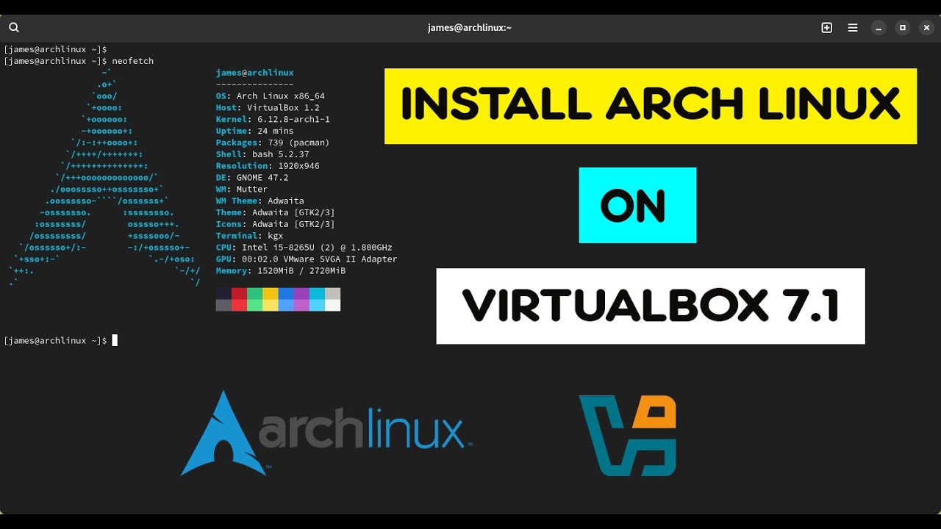Open a new tab with the plus icon
This screenshot has height=529, width=941.
point(827,27)
